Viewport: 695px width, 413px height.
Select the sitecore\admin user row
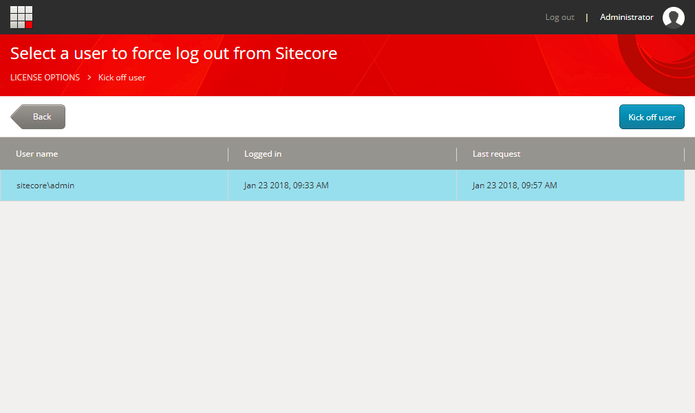[342, 186]
